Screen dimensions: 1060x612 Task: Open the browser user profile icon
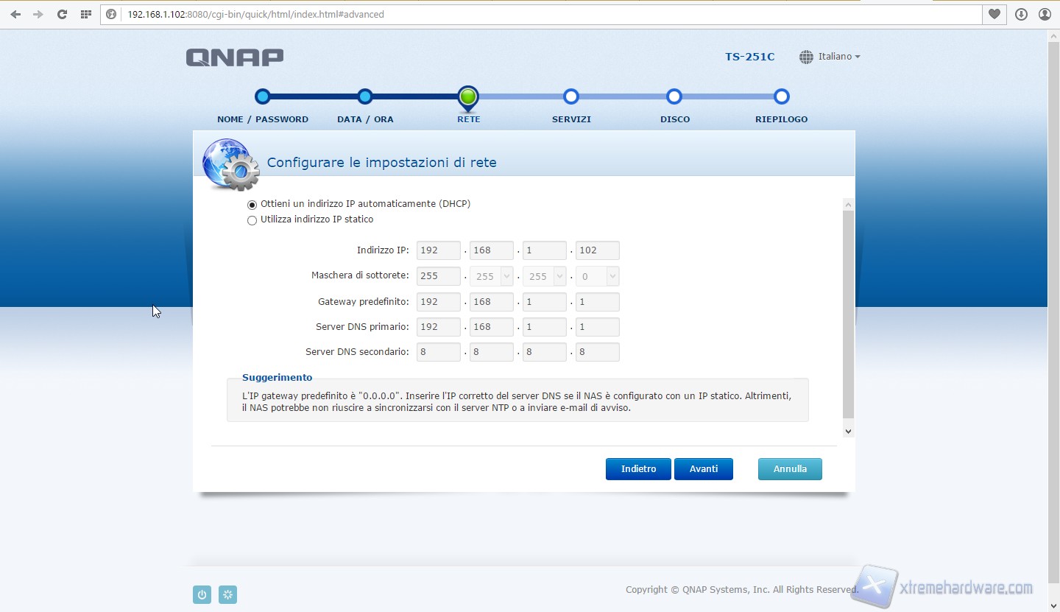[x=1045, y=14]
